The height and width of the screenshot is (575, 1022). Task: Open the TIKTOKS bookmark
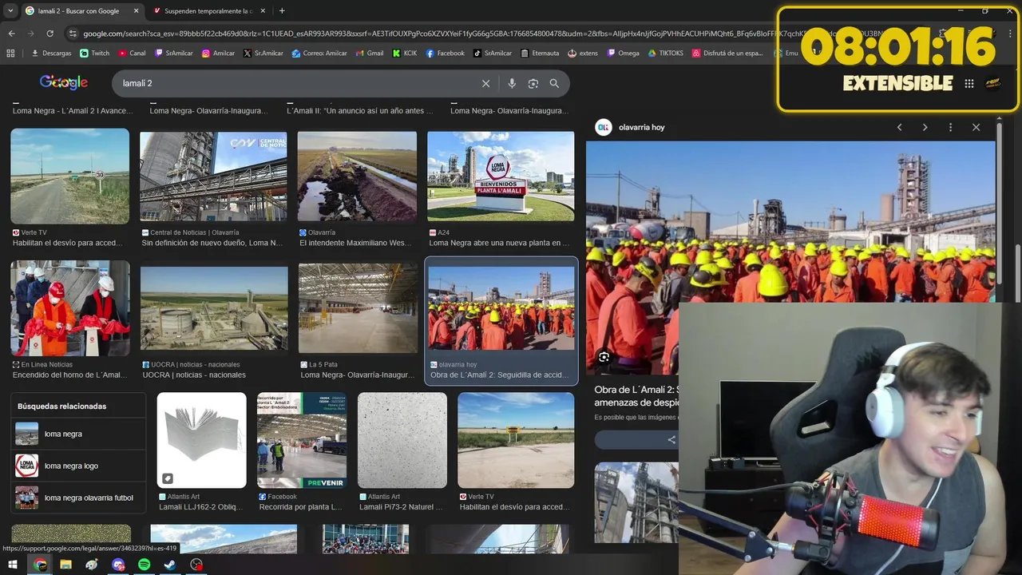[666, 54]
